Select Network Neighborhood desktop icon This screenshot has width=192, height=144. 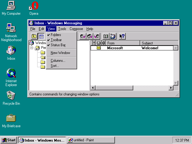11,28
